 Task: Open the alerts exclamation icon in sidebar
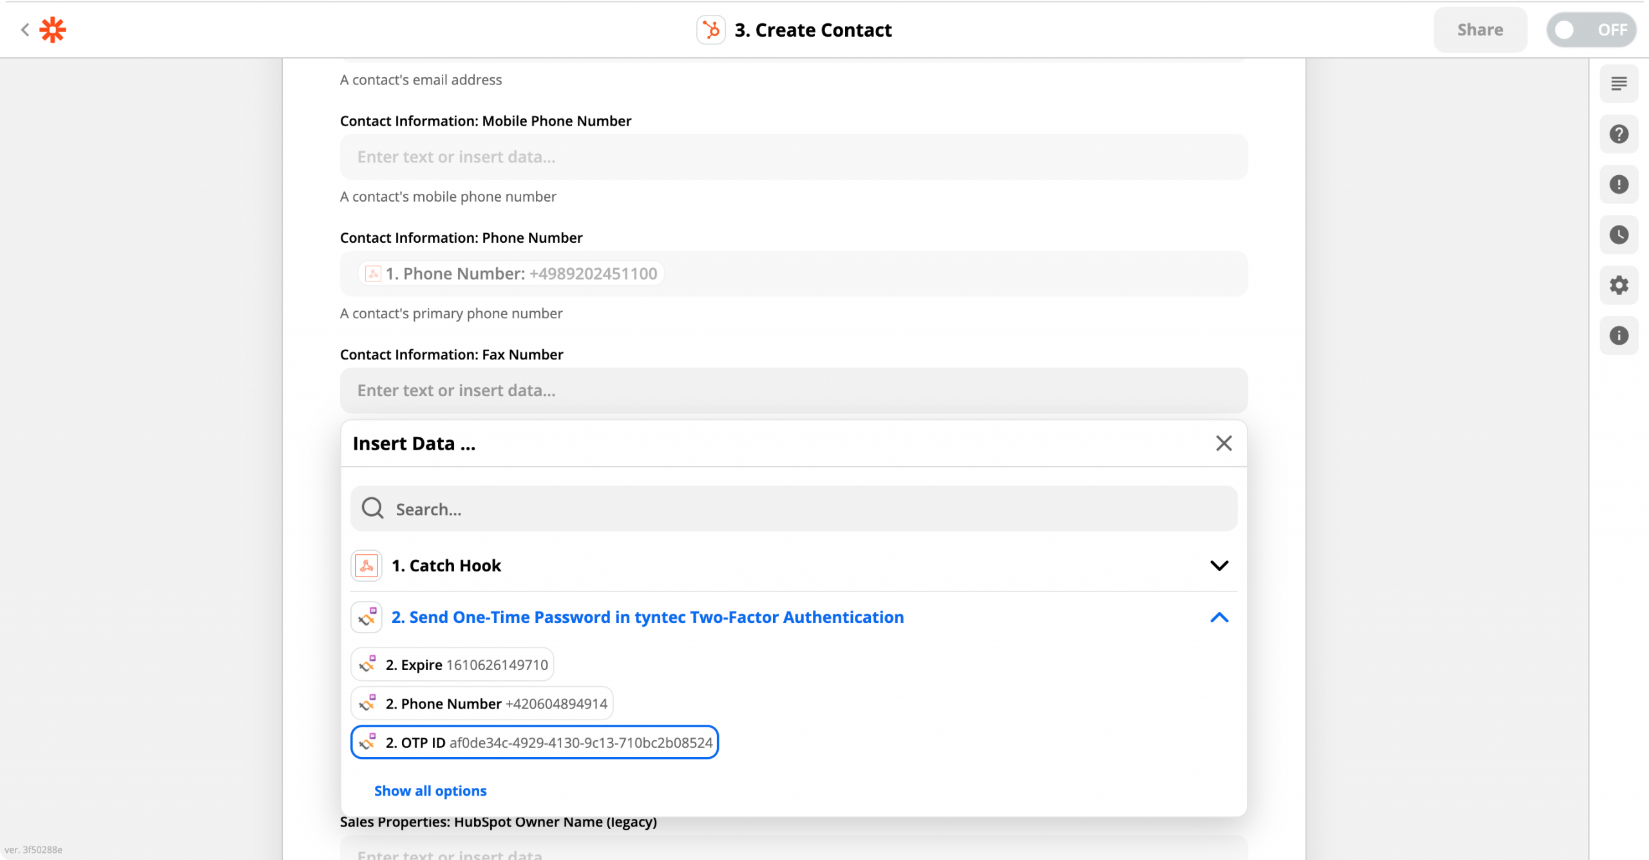coord(1619,184)
